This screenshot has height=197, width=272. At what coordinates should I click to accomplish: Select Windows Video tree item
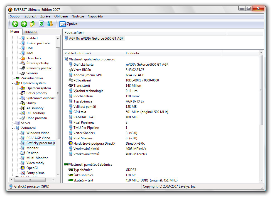click(x=38, y=133)
